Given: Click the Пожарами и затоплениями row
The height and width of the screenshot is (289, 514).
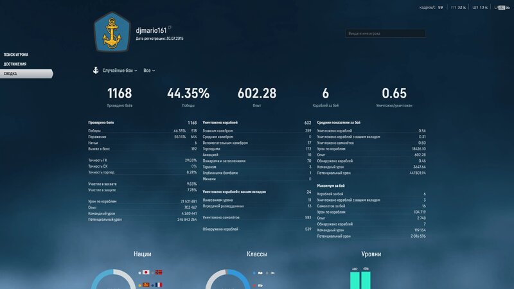Looking at the screenshot, I should 256,161.
